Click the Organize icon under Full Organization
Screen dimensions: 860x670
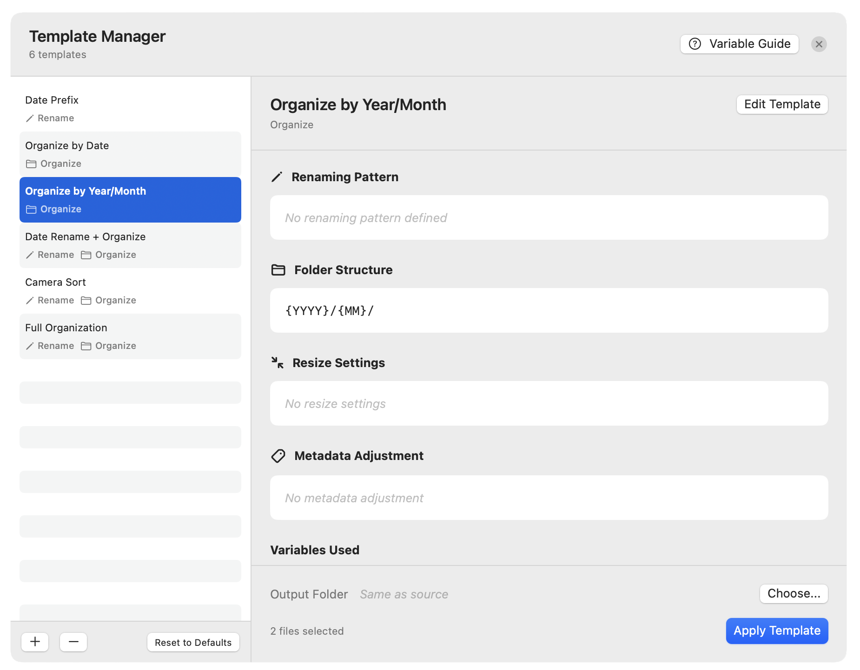pyautogui.click(x=86, y=346)
